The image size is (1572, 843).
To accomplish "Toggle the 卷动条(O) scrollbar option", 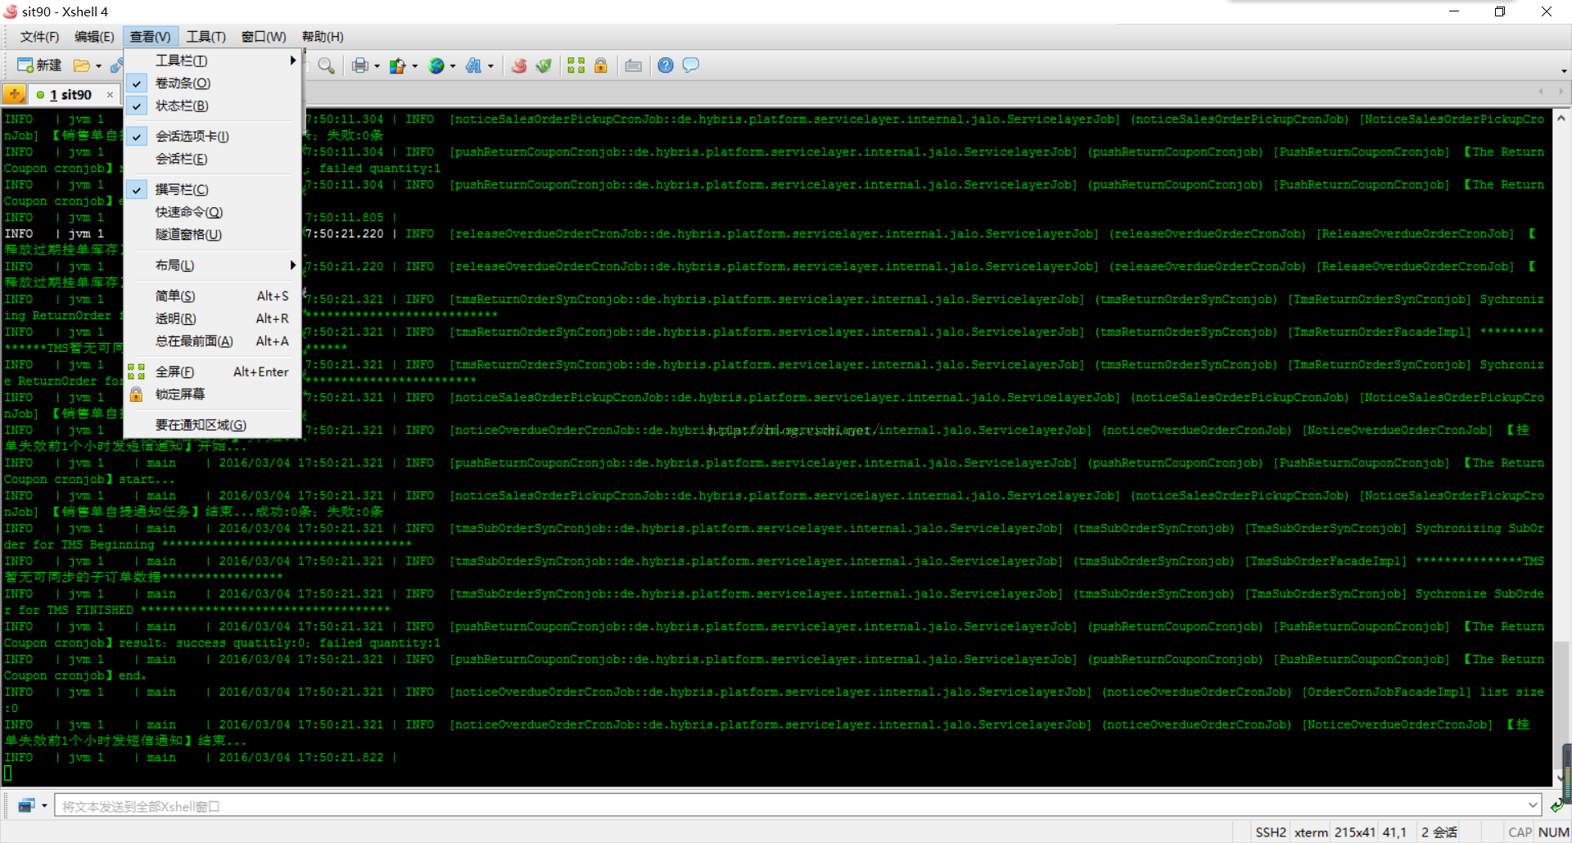I will coord(213,83).
